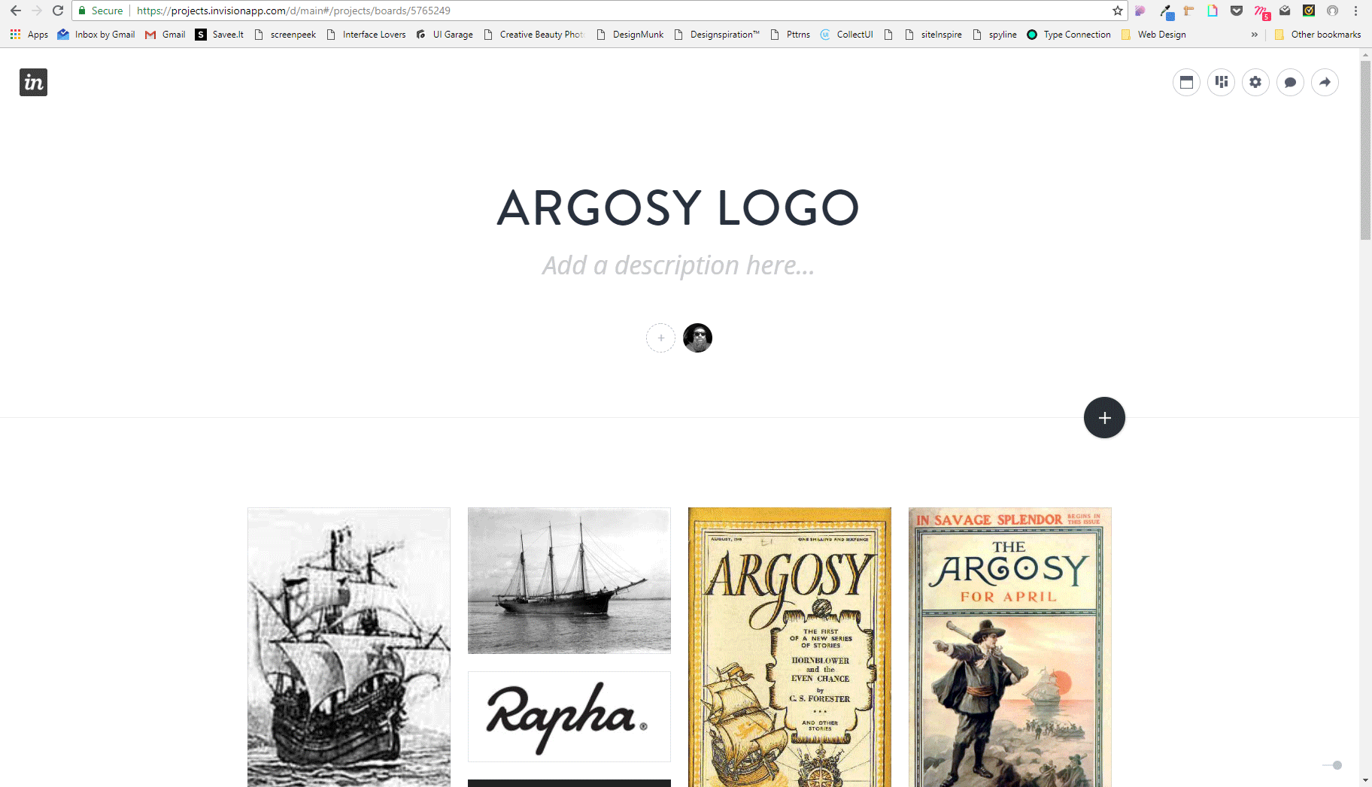The height and width of the screenshot is (787, 1372).
Task: Bookmark this page with the star icon
Action: pyautogui.click(x=1118, y=11)
